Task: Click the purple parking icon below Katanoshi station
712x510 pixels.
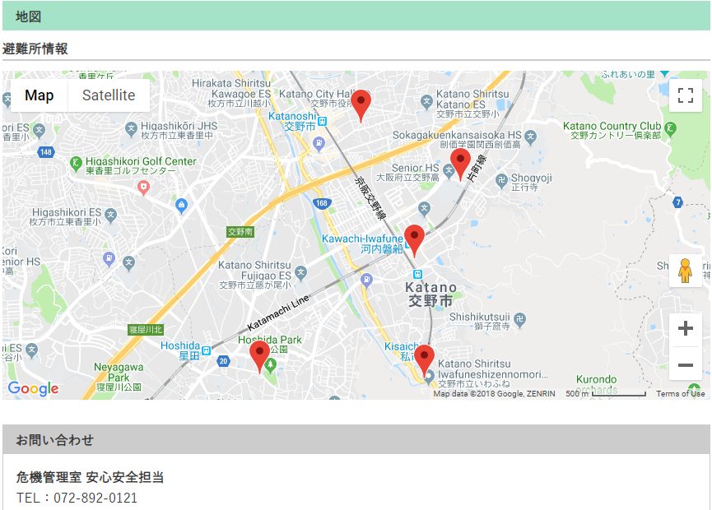Action: point(319,144)
